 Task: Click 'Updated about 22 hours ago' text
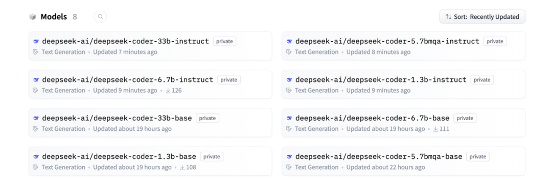385,168
